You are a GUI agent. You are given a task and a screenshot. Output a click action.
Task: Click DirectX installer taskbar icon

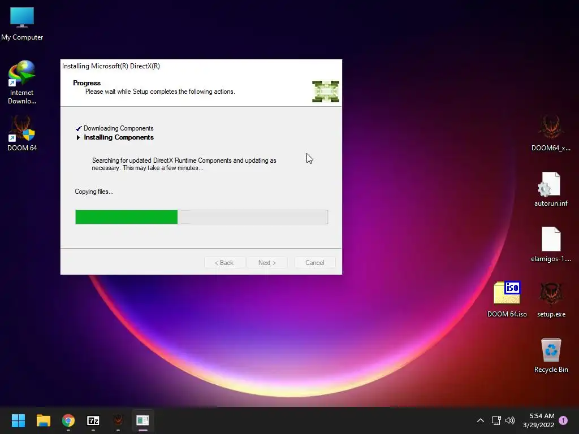[142, 420]
